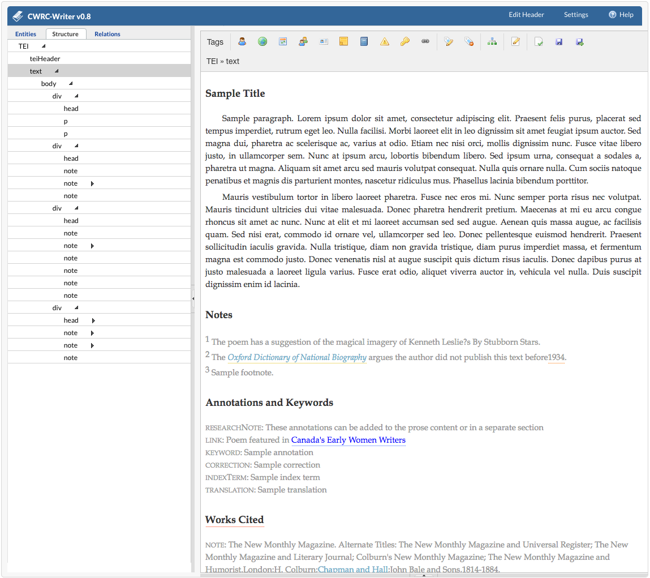Click the bottom panel expand handle
Viewport: 650px width, 578px height.
click(x=424, y=575)
